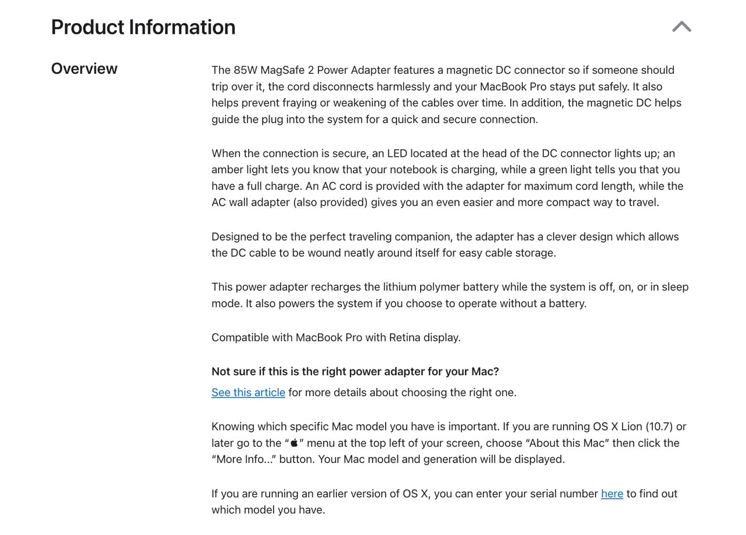Collapse the Product Information section chevron
Viewport: 746px width, 535px height.
pos(682,27)
